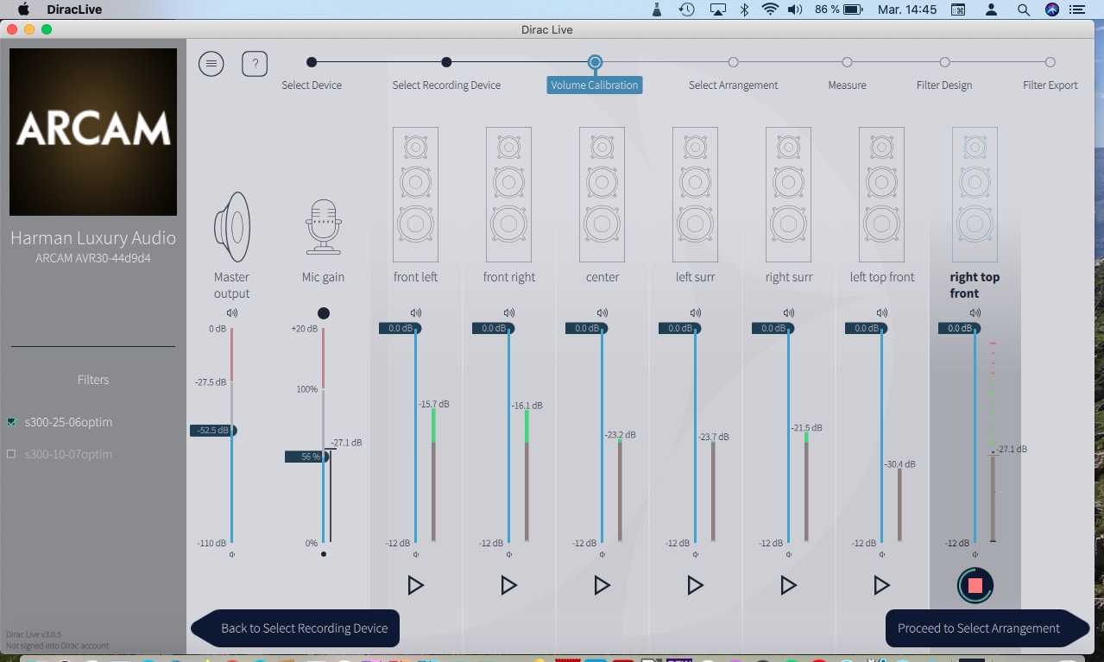Click loud volume icon above right top front slider
1104x662 pixels.
(975, 312)
